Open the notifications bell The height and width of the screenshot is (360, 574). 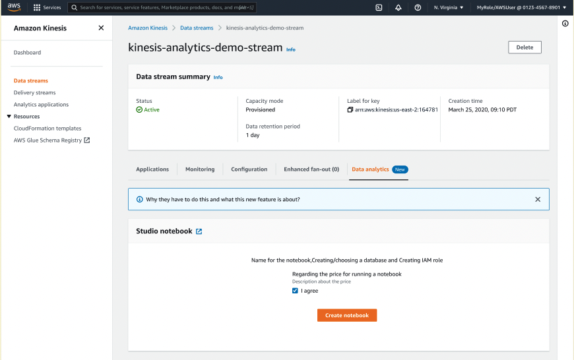pos(399,7)
